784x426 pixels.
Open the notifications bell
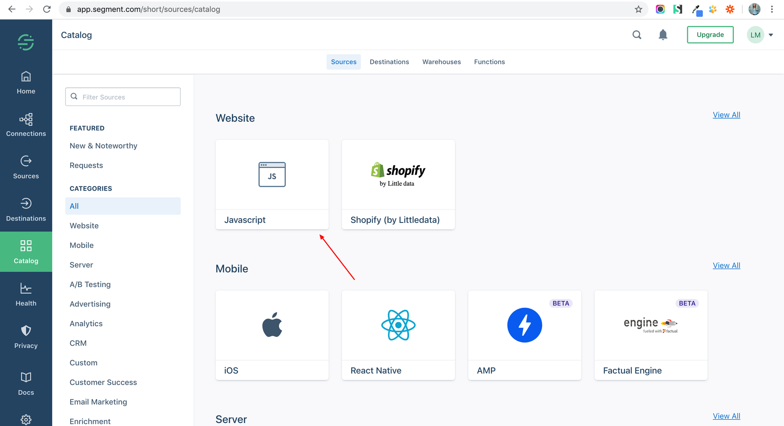663,34
